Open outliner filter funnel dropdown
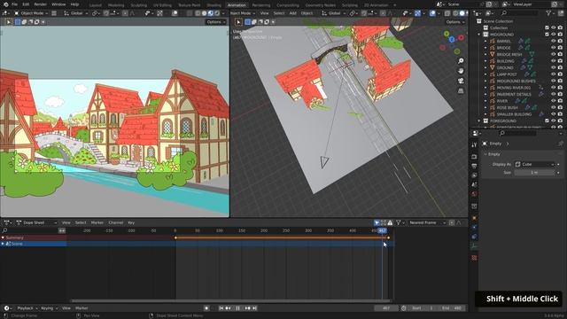567x319 pixels. point(550,13)
